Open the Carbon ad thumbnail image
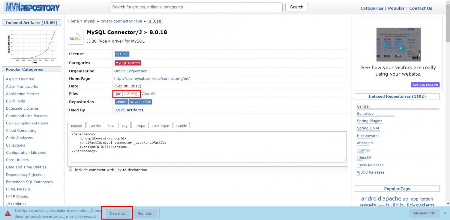 point(398,45)
